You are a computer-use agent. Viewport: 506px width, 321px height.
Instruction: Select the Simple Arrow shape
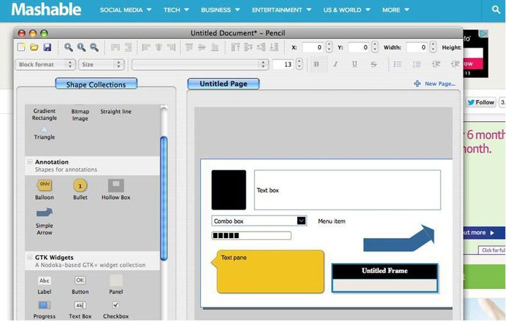(45, 214)
